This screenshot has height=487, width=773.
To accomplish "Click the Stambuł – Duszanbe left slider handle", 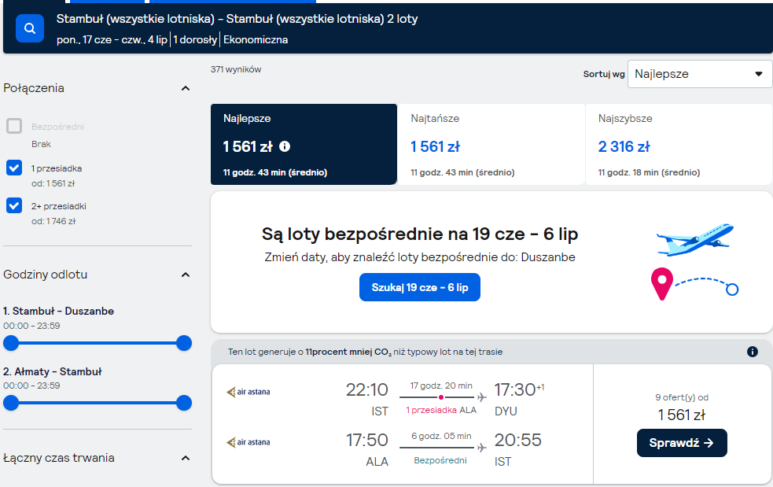I will pyautogui.click(x=11, y=343).
